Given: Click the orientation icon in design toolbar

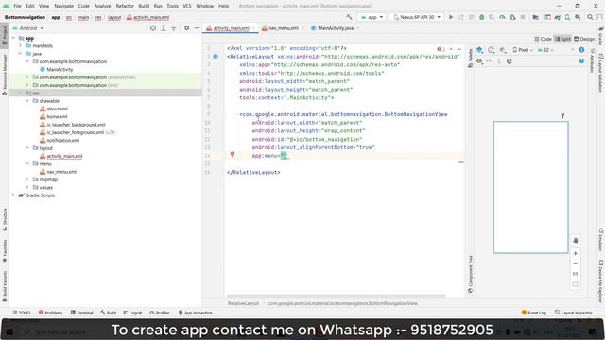Looking at the screenshot, I should [x=492, y=50].
